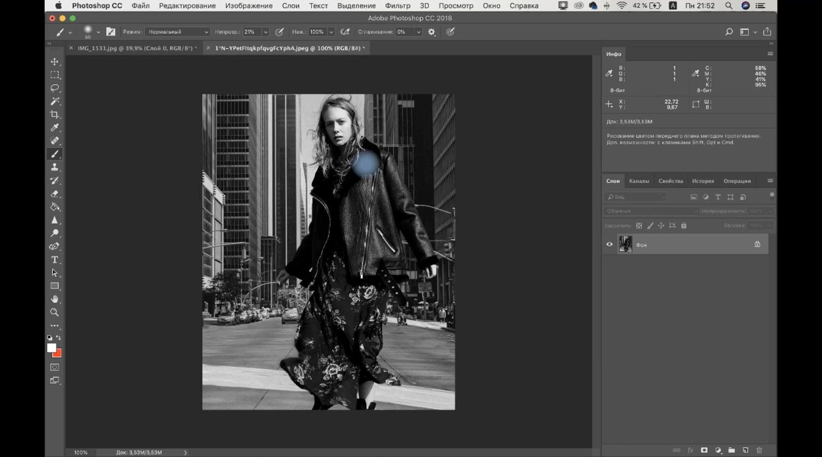Open smoothing options gear
This screenshot has height=457, width=822.
point(432,32)
